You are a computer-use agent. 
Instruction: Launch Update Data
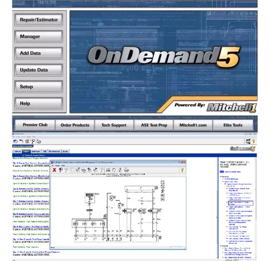tap(39, 70)
